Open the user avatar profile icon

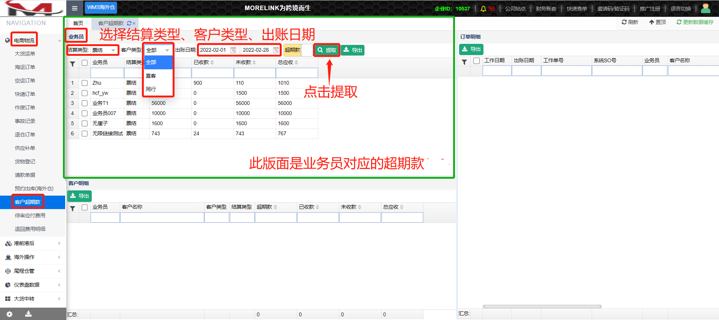pos(705,8)
